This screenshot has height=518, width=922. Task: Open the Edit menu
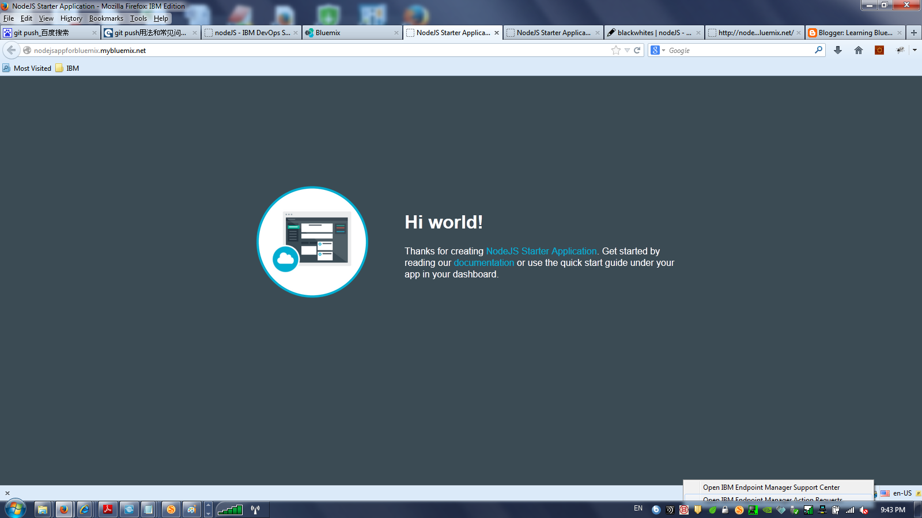27,18
